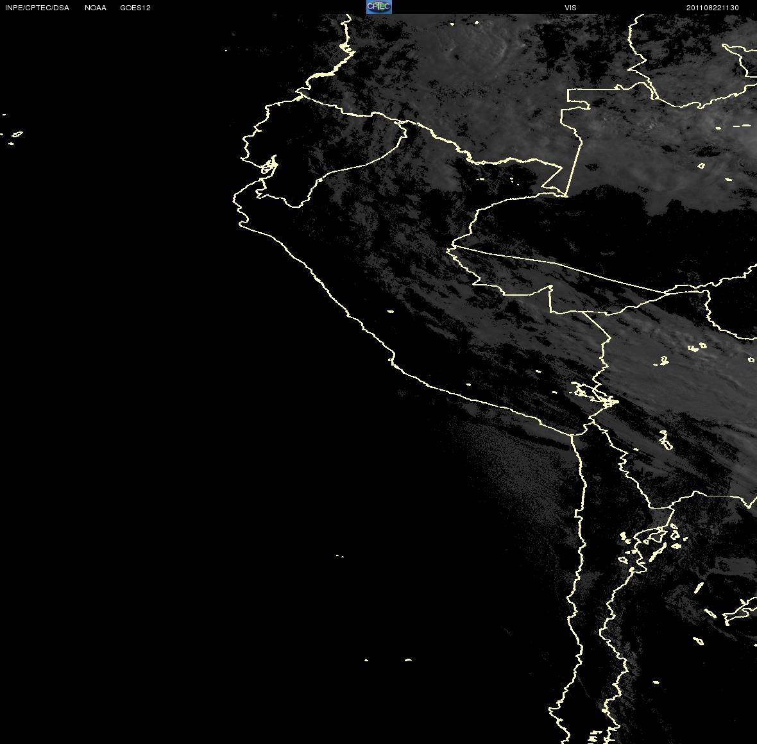Click the 201108221130 timestamp
Viewport: 757px width, 744px height.
pyautogui.click(x=713, y=8)
